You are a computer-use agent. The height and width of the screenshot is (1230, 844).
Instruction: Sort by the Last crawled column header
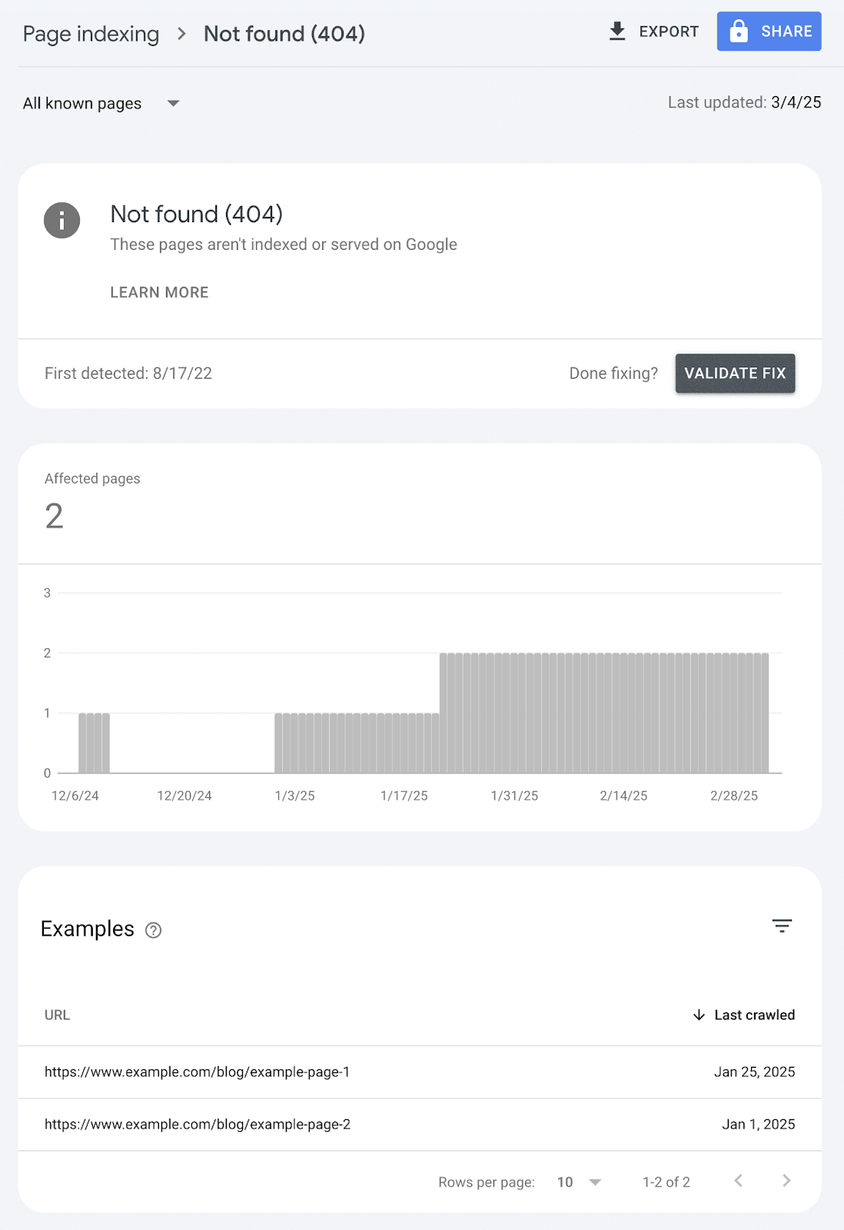click(x=754, y=1015)
